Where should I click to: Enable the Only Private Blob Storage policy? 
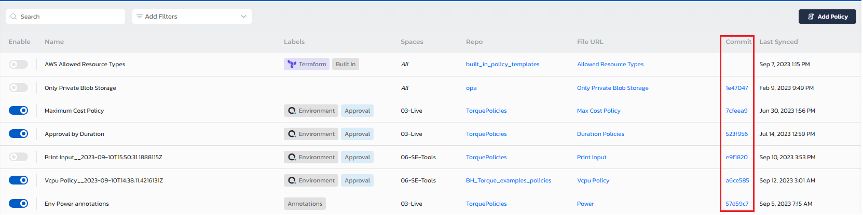pyautogui.click(x=19, y=88)
